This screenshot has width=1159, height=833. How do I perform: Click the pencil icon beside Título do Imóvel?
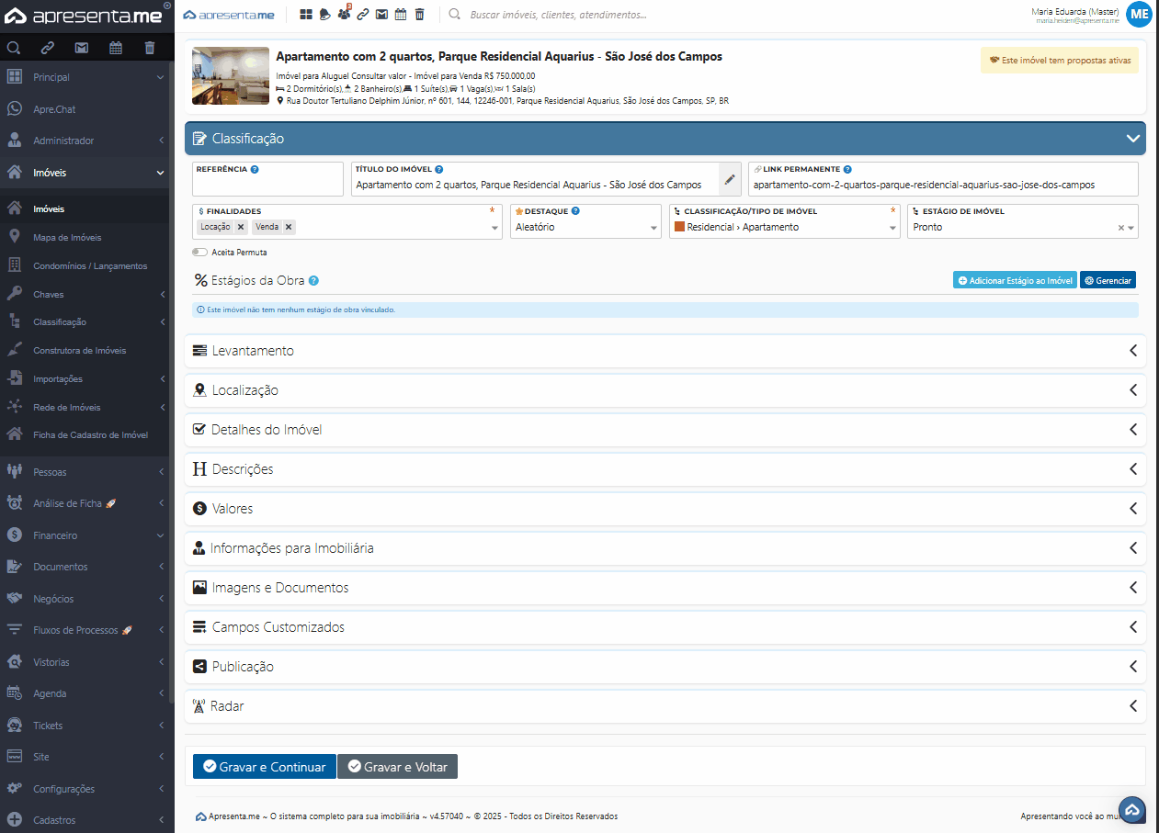(x=730, y=179)
